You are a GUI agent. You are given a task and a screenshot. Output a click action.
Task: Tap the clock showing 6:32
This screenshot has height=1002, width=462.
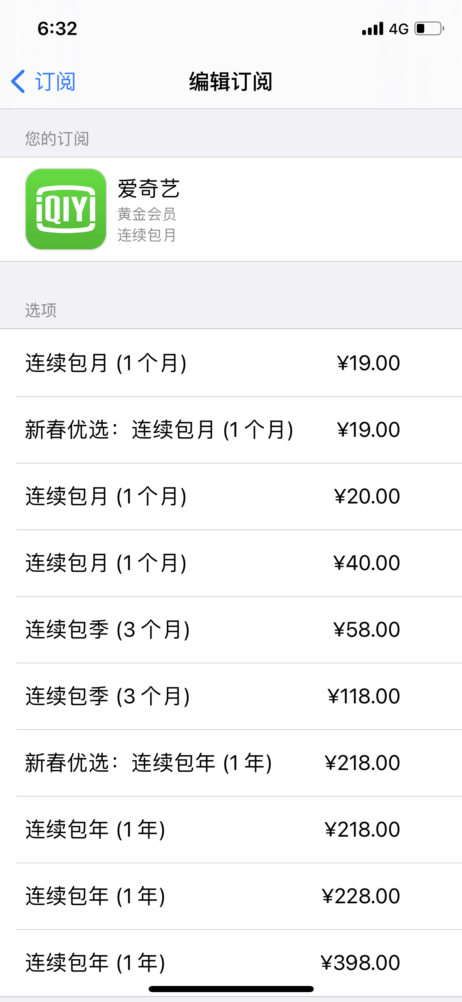[57, 29]
